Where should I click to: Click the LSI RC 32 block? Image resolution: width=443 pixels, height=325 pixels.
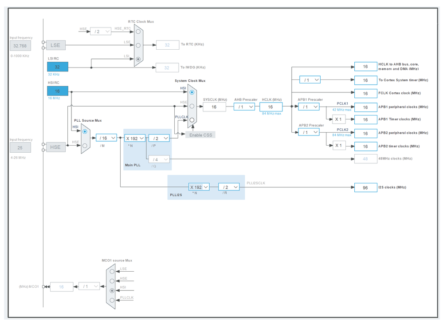point(58,67)
